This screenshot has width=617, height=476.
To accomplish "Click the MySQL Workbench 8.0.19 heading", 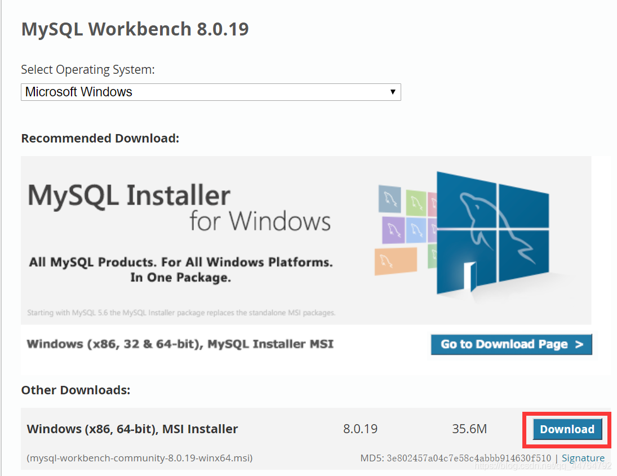I will [135, 29].
